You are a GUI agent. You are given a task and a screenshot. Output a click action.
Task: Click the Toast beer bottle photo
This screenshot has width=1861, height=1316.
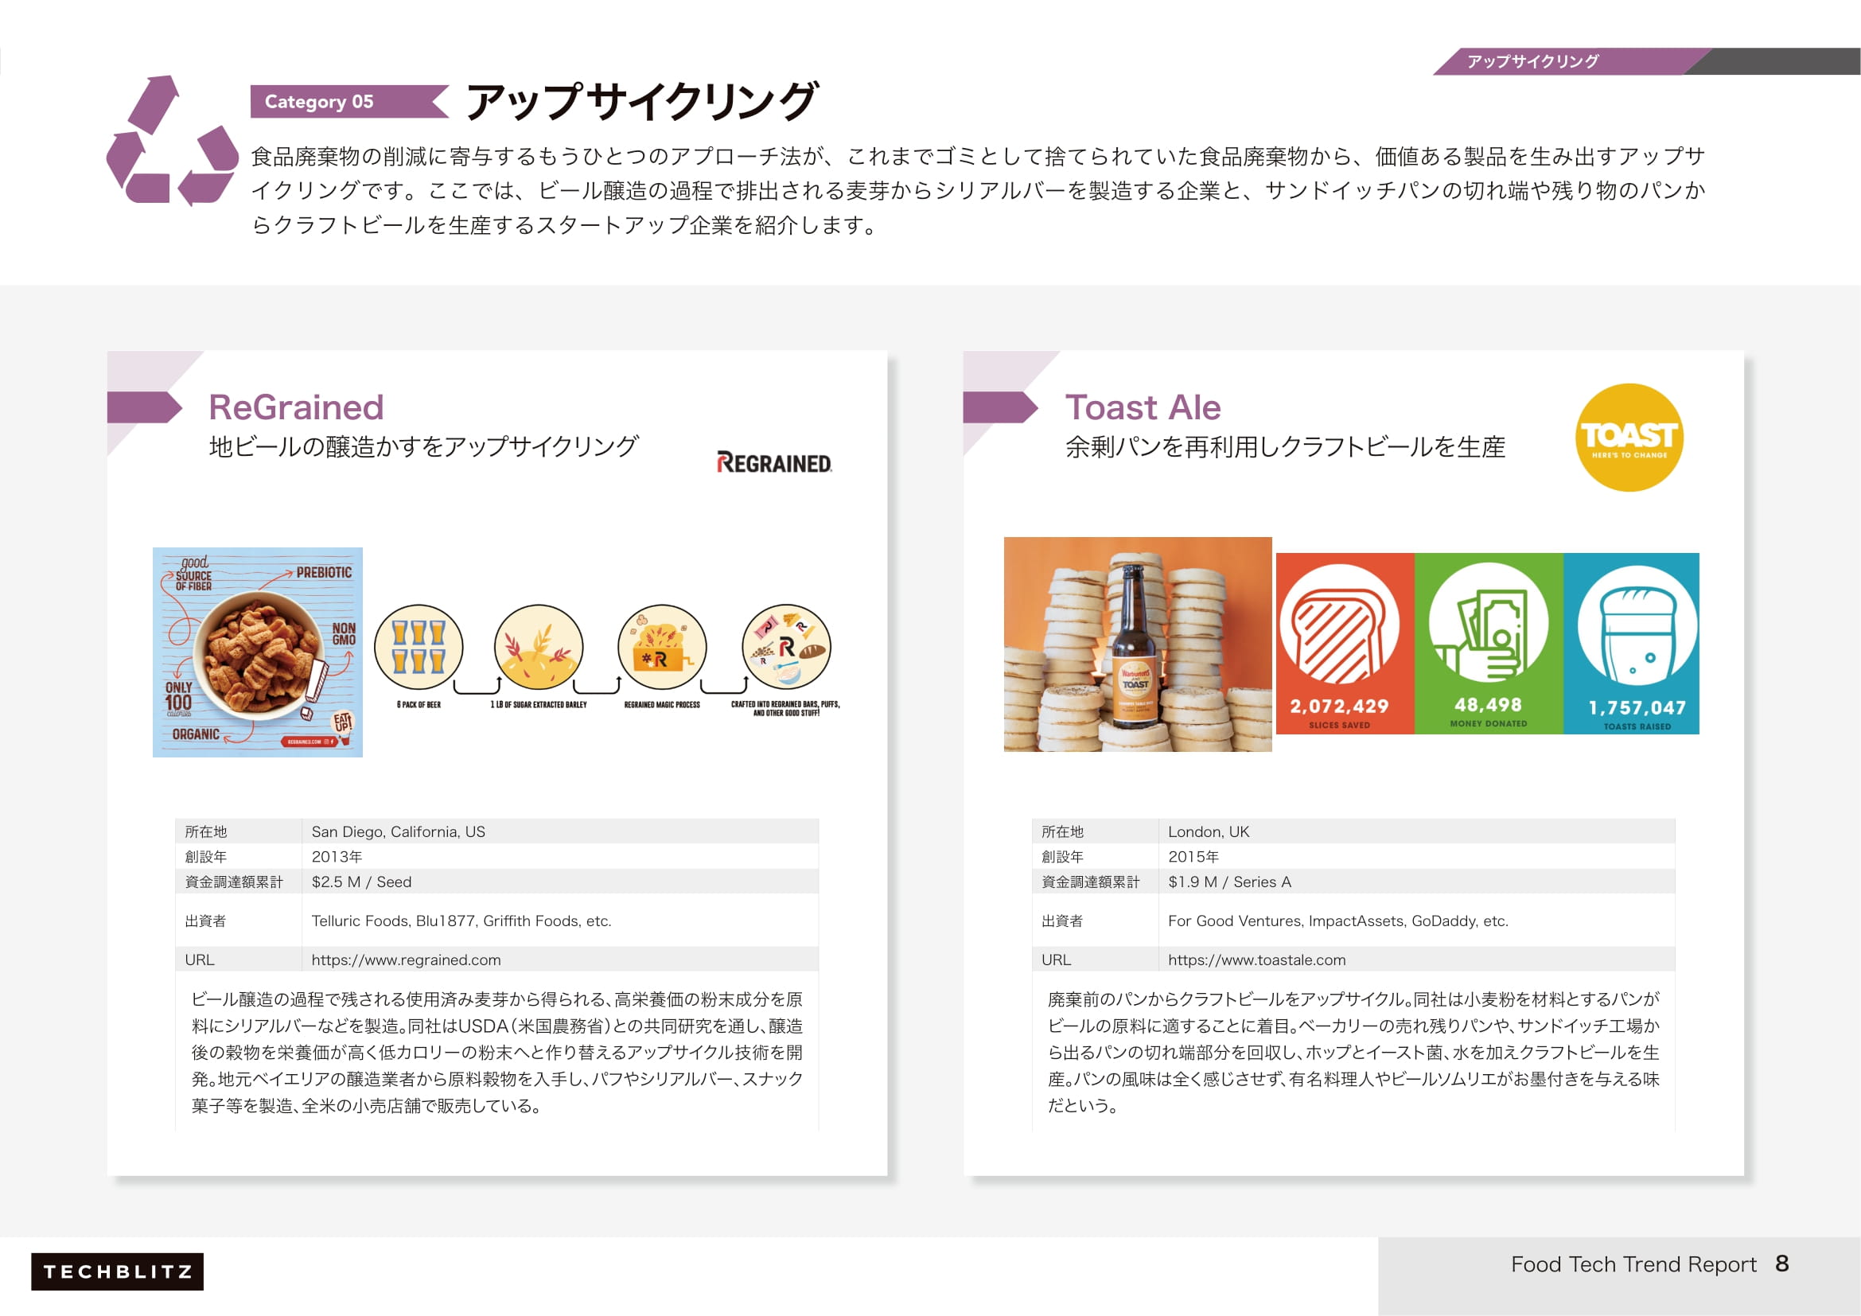tap(1137, 644)
